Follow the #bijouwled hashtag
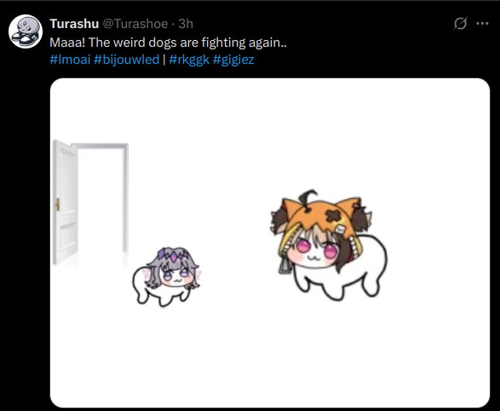 tap(127, 60)
